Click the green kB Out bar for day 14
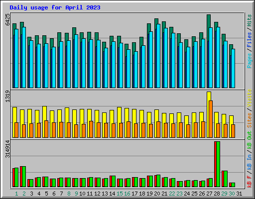Screen dimensions: 255x199 [x=114, y=181]
